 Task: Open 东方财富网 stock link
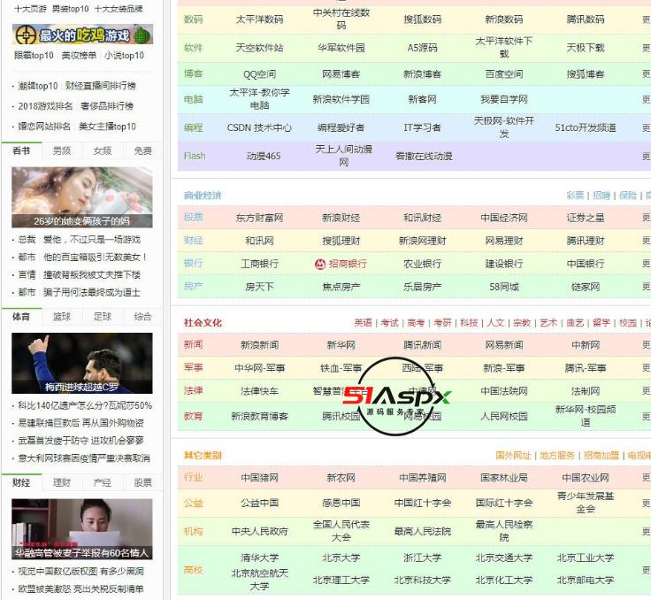coord(259,218)
